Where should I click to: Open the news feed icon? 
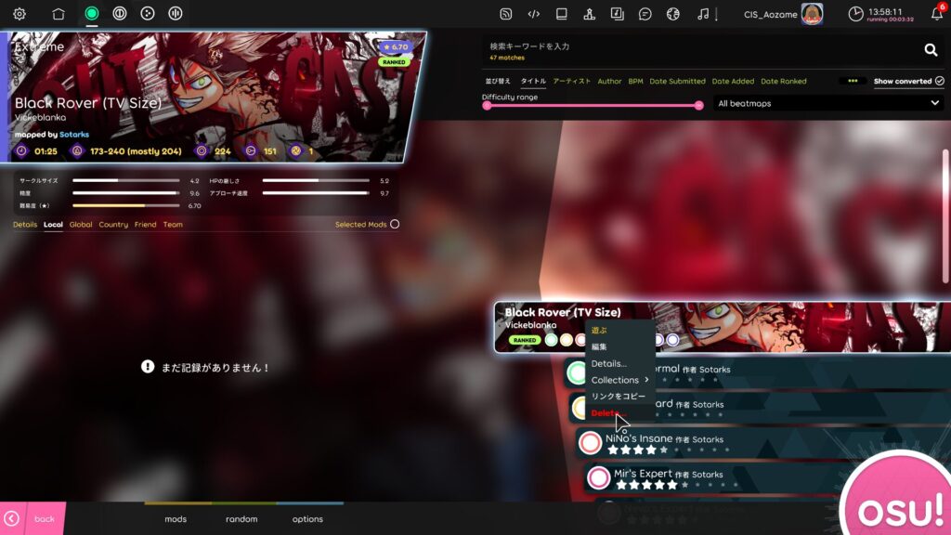tap(506, 14)
